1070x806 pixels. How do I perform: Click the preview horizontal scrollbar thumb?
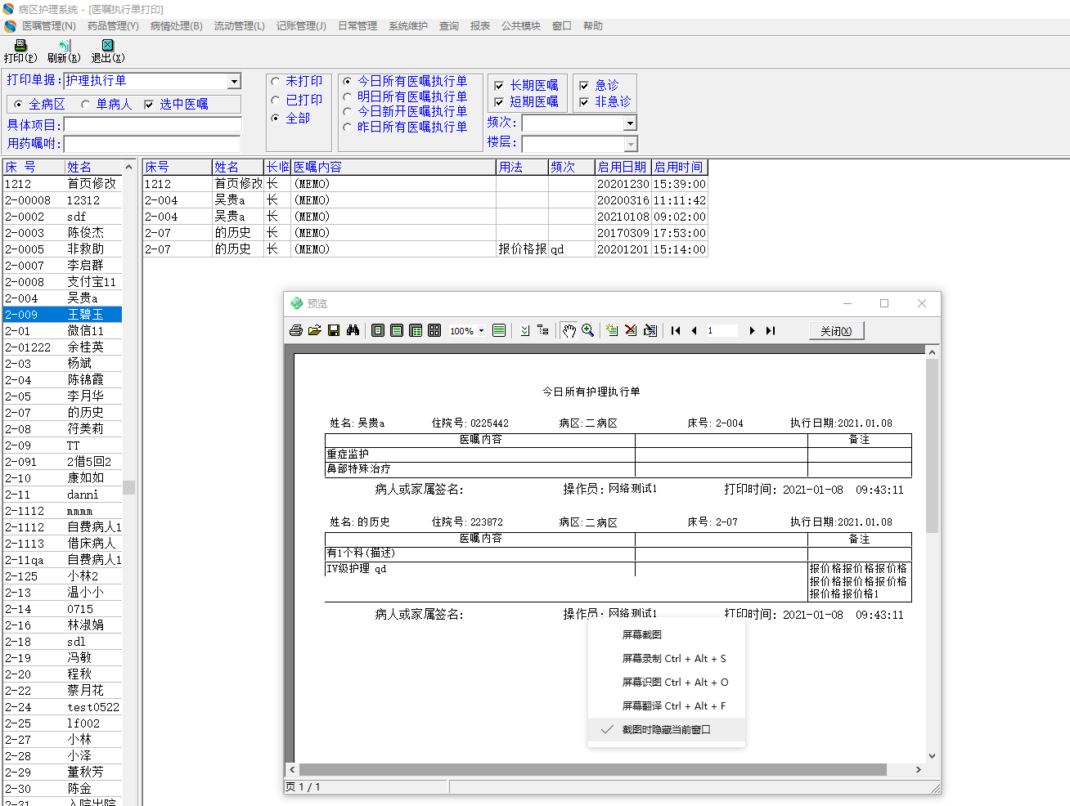[x=593, y=769]
